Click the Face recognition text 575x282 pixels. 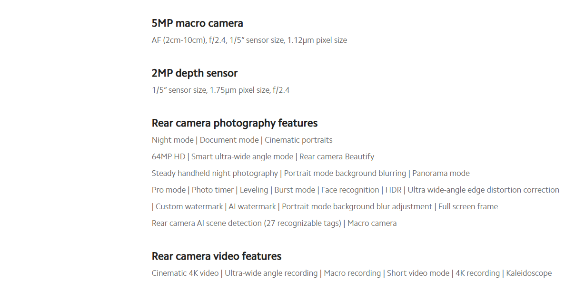[x=350, y=190]
